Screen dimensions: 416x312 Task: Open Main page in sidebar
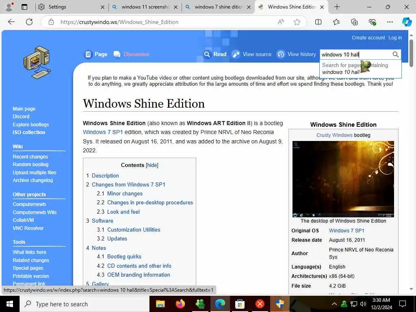click(x=24, y=109)
